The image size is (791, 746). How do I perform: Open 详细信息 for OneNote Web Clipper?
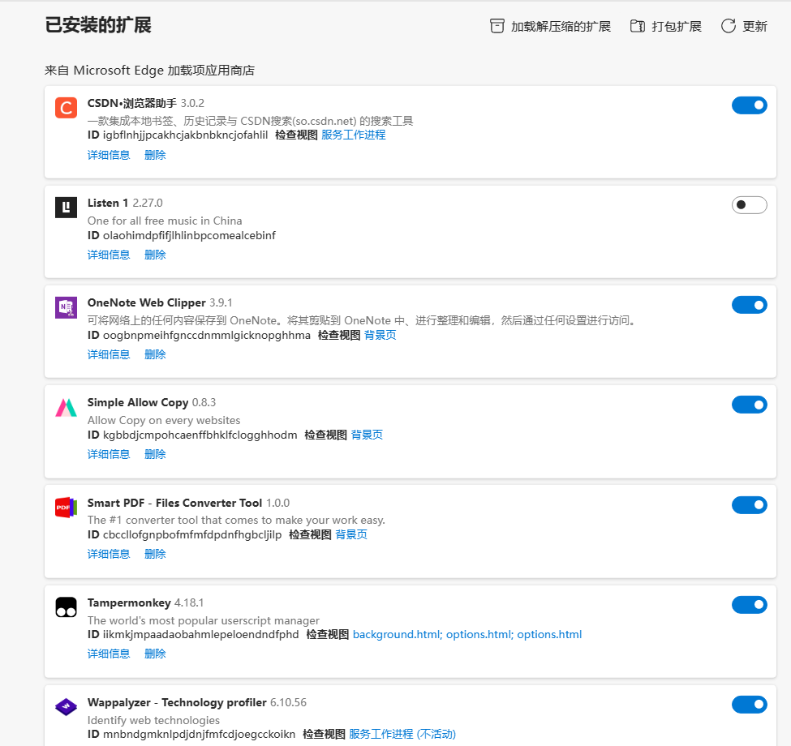[109, 354]
